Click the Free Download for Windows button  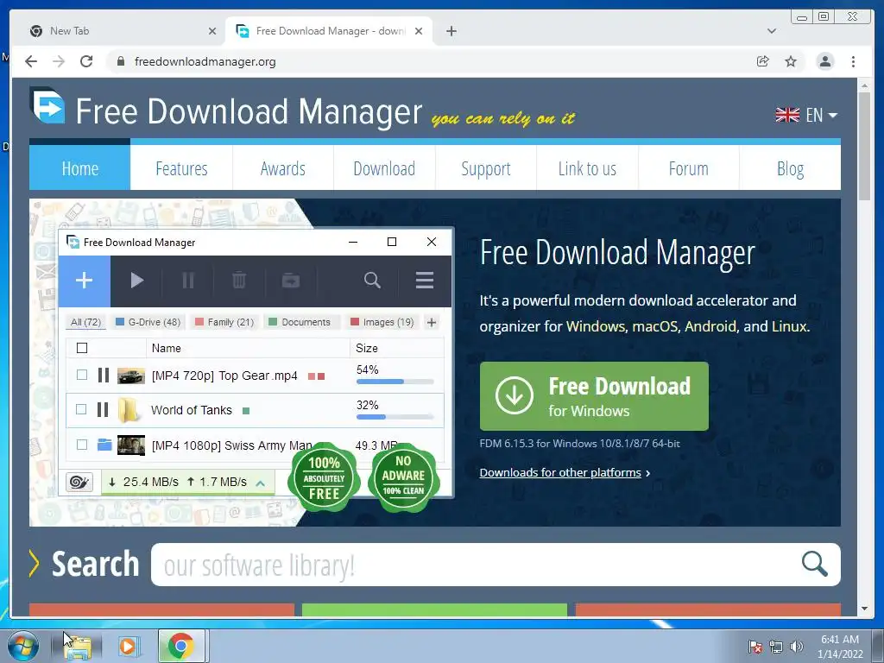(594, 396)
